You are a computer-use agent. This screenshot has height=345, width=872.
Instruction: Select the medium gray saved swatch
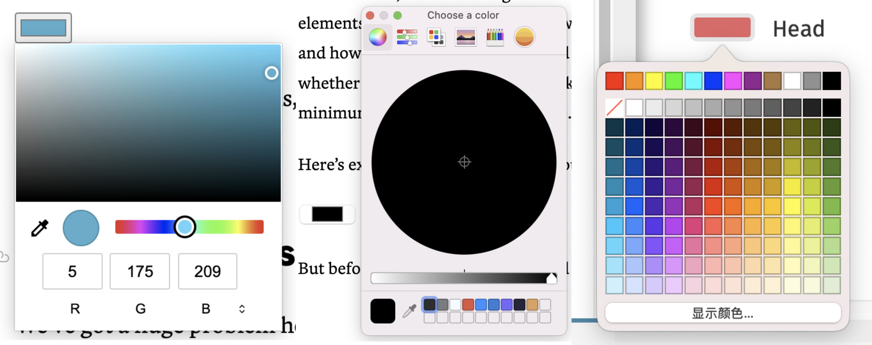coord(442,304)
